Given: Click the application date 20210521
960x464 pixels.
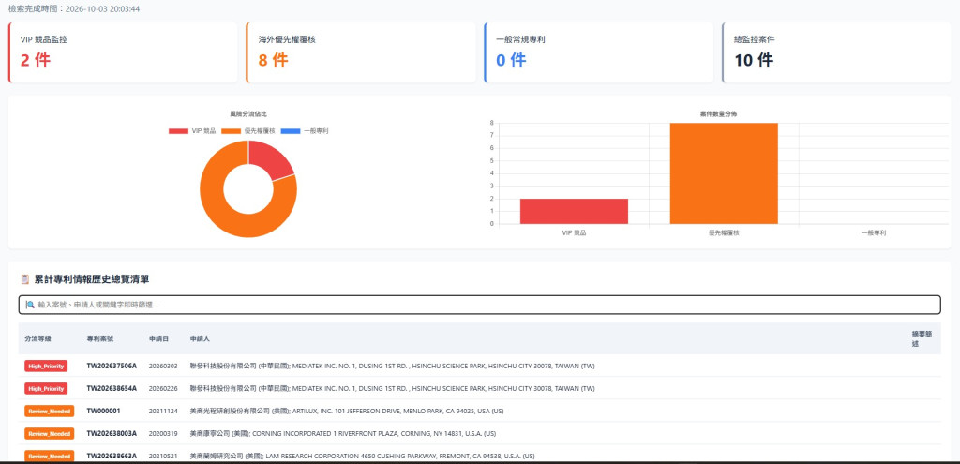Looking at the screenshot, I should [163, 457].
